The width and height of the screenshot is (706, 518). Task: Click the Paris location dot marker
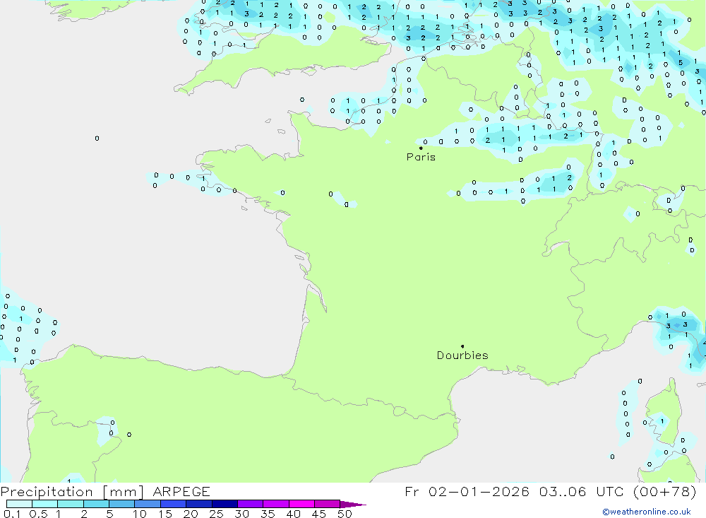pos(421,148)
